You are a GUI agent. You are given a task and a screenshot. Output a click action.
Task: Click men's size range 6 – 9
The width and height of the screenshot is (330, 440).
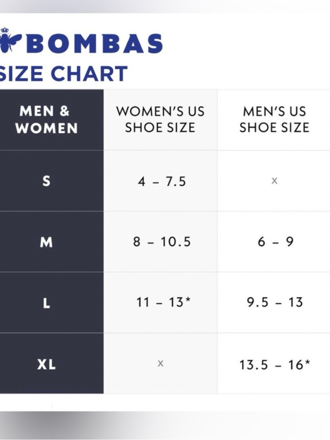click(276, 242)
